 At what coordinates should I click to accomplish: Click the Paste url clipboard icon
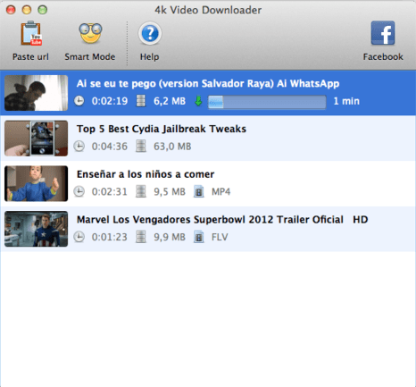31,33
